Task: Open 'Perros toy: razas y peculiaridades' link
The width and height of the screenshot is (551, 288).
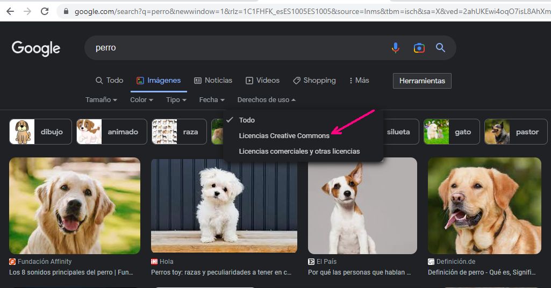Action: pyautogui.click(x=221, y=272)
